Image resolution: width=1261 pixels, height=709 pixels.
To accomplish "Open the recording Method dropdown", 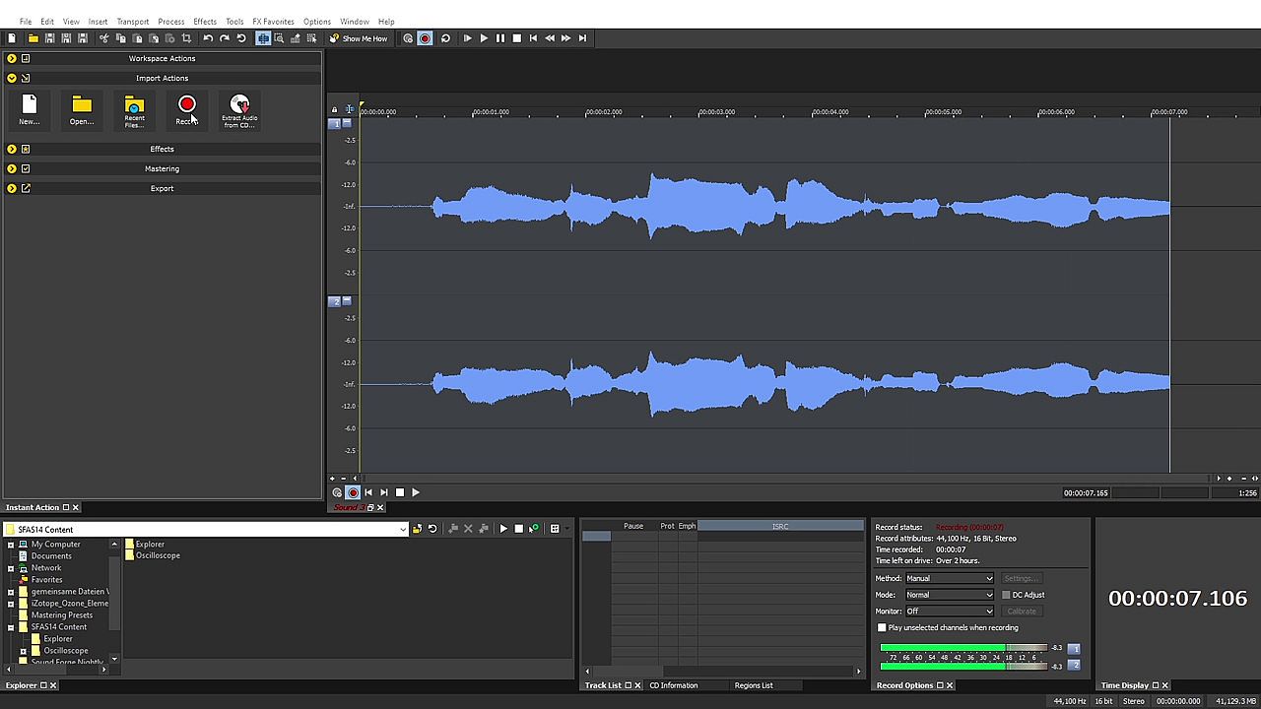I will pos(949,578).
